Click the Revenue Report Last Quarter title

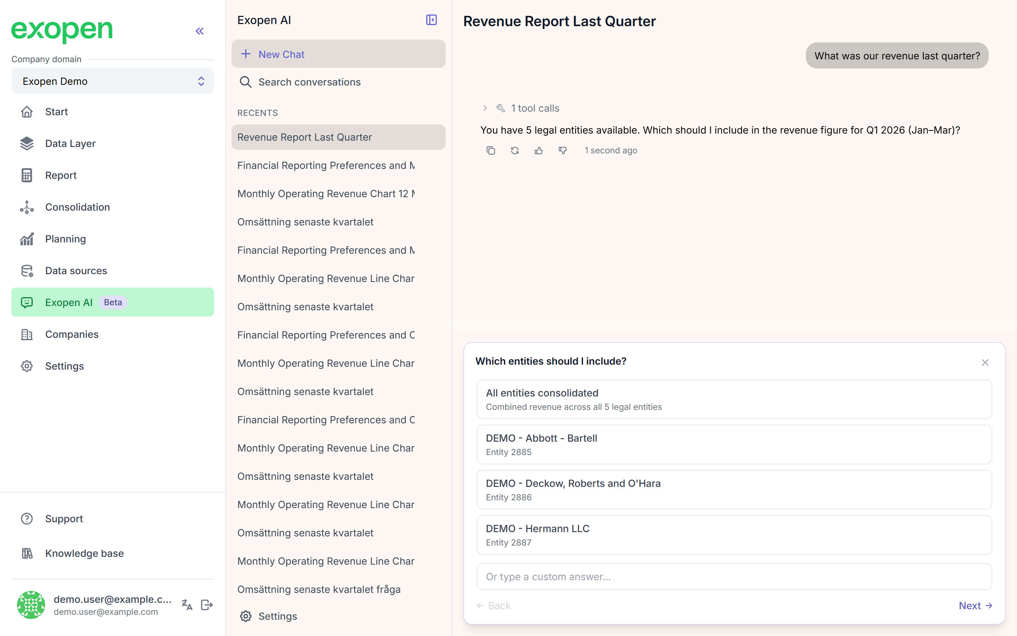click(x=559, y=21)
